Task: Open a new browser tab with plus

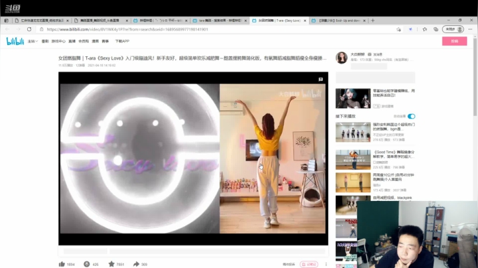Action: click(x=372, y=21)
